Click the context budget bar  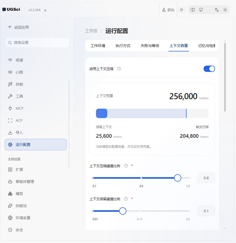(x=152, y=113)
